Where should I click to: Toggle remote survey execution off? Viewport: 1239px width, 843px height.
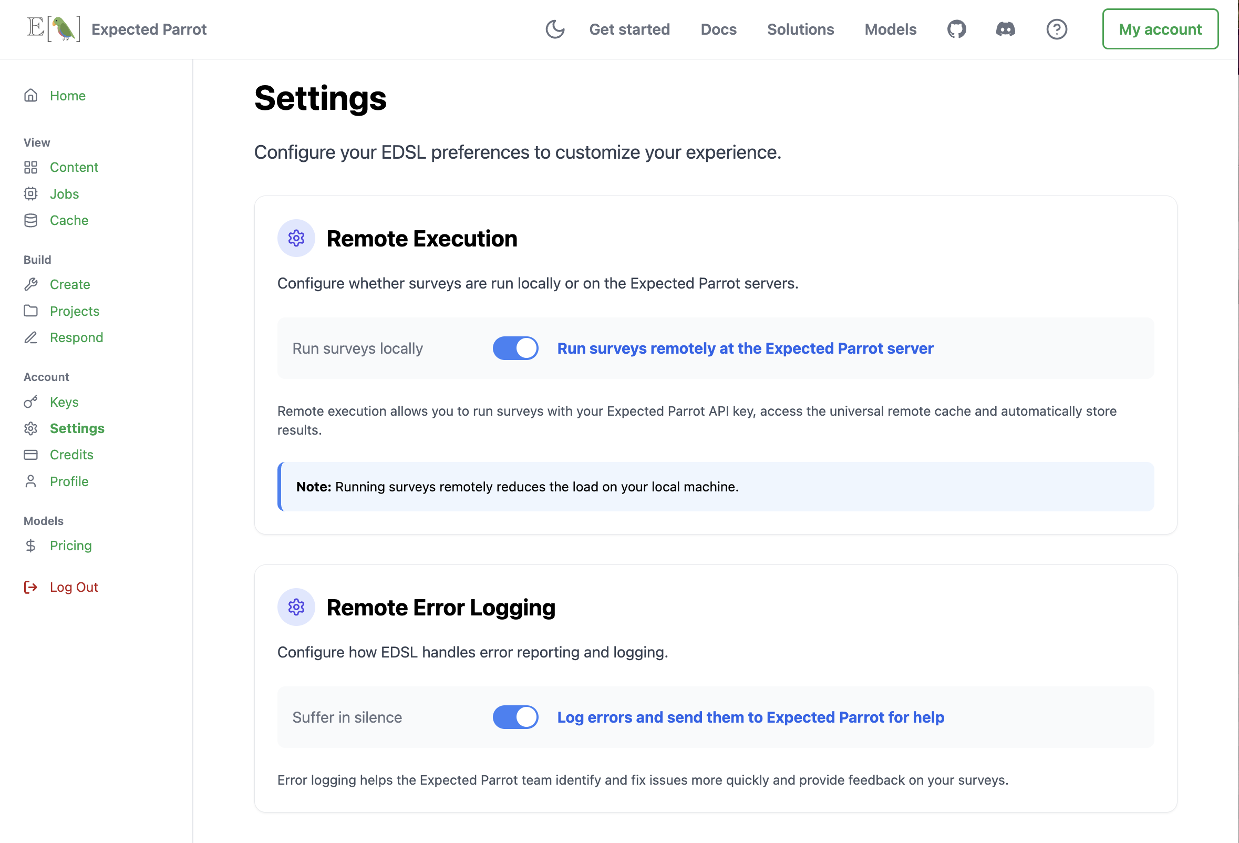[x=515, y=347]
